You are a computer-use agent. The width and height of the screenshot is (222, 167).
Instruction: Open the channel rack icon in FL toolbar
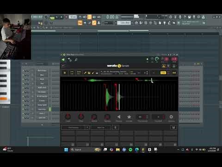146,23
